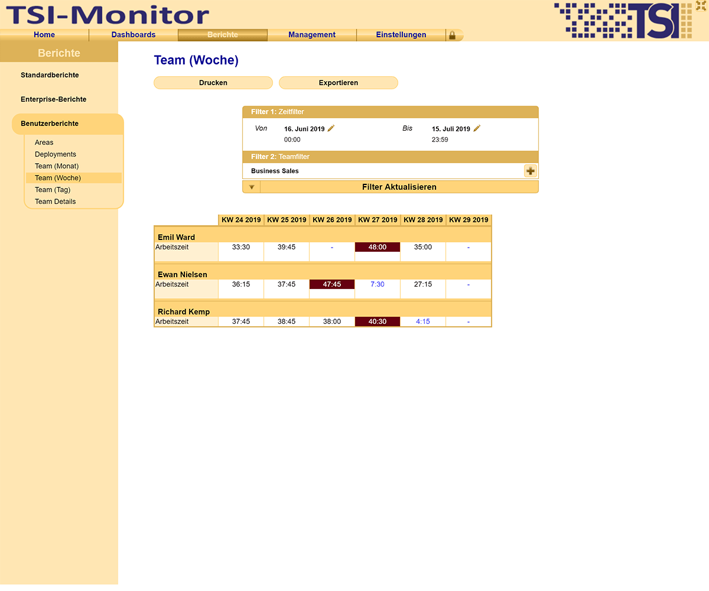Open the Einstellungen tab
709x591 pixels.
[x=401, y=35]
